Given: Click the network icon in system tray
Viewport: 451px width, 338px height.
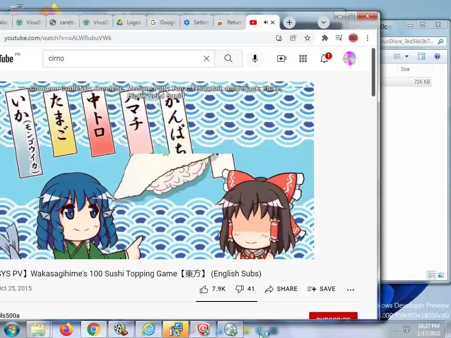Looking at the screenshot, I should 407,329.
